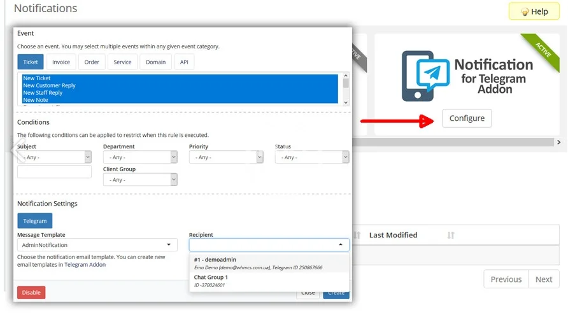This screenshot has height=317, width=568.
Task: Expand the Priority dropdown
Action: click(226, 157)
